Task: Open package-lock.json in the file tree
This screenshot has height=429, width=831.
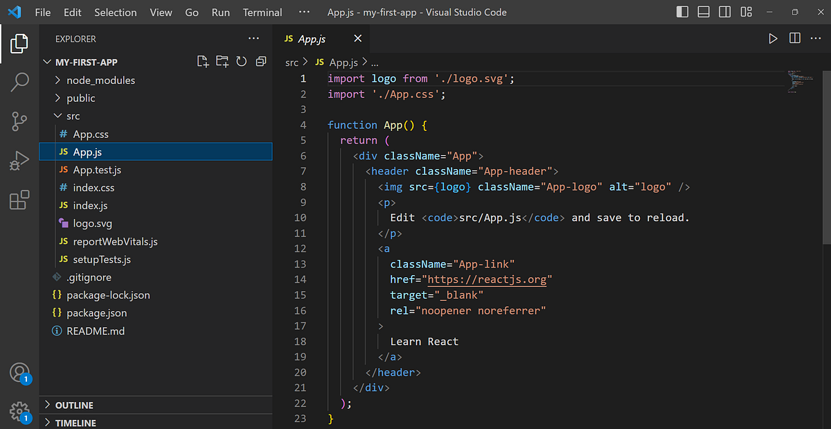Action: click(x=156, y=295)
